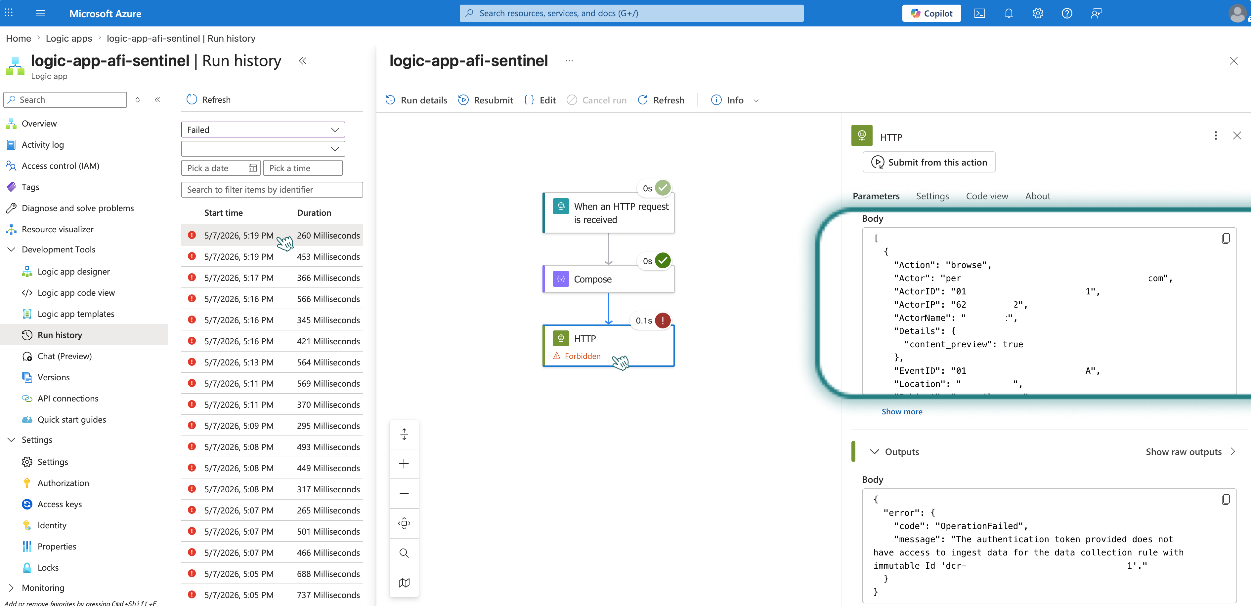Focus the global resource search bar
This screenshot has width=1251, height=606.
pyautogui.click(x=631, y=13)
